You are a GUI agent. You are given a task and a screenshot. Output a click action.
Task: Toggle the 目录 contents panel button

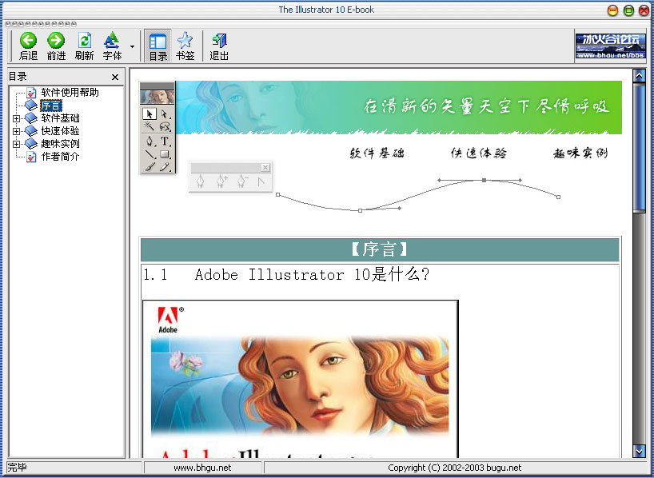(158, 46)
